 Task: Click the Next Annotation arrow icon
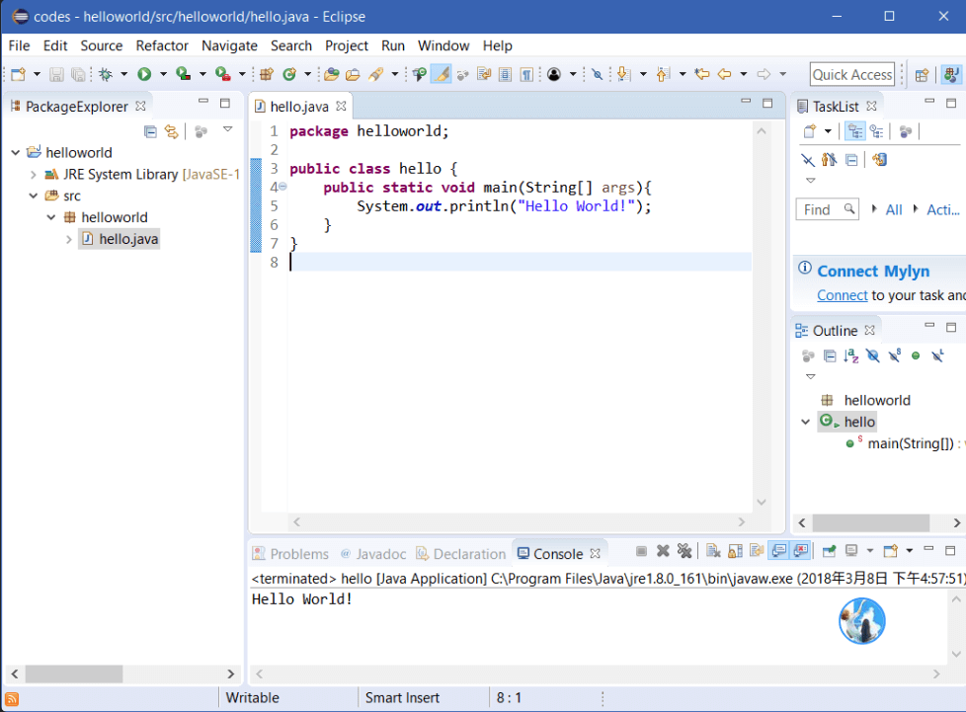pos(623,74)
